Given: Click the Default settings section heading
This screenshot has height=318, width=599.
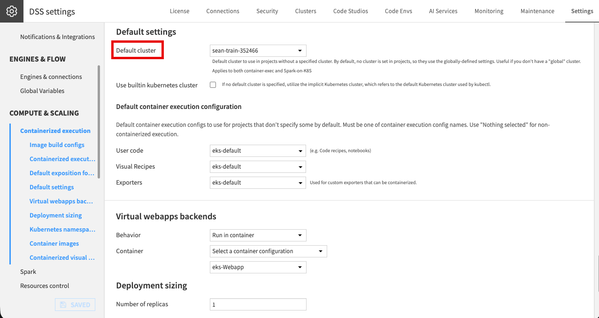Looking at the screenshot, I should 146,32.
